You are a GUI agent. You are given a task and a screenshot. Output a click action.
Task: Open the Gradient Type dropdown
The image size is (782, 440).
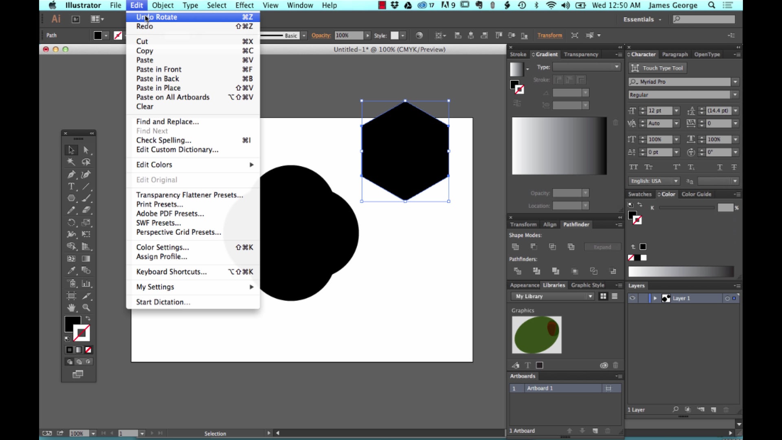coord(615,67)
